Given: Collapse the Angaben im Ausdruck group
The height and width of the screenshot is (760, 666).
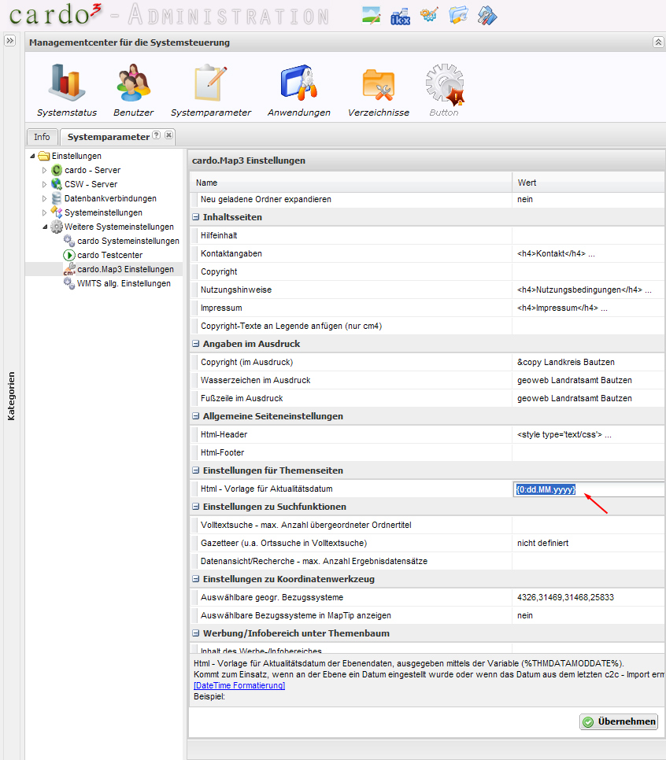Looking at the screenshot, I should coord(196,344).
